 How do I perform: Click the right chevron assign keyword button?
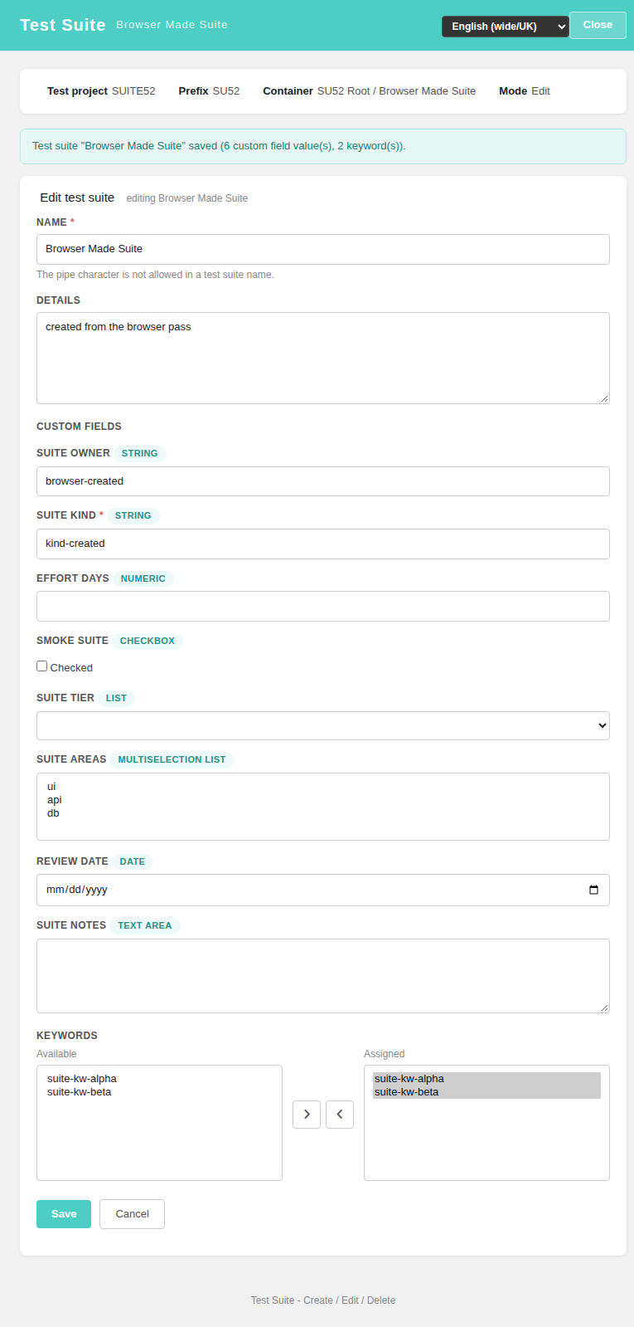[307, 1115]
